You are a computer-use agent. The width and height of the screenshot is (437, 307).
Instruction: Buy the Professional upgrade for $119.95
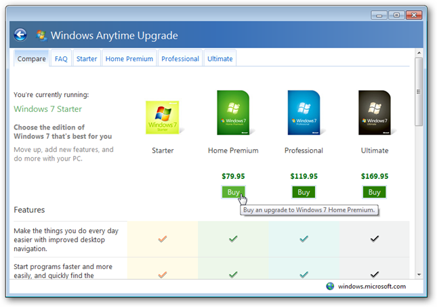(x=304, y=192)
